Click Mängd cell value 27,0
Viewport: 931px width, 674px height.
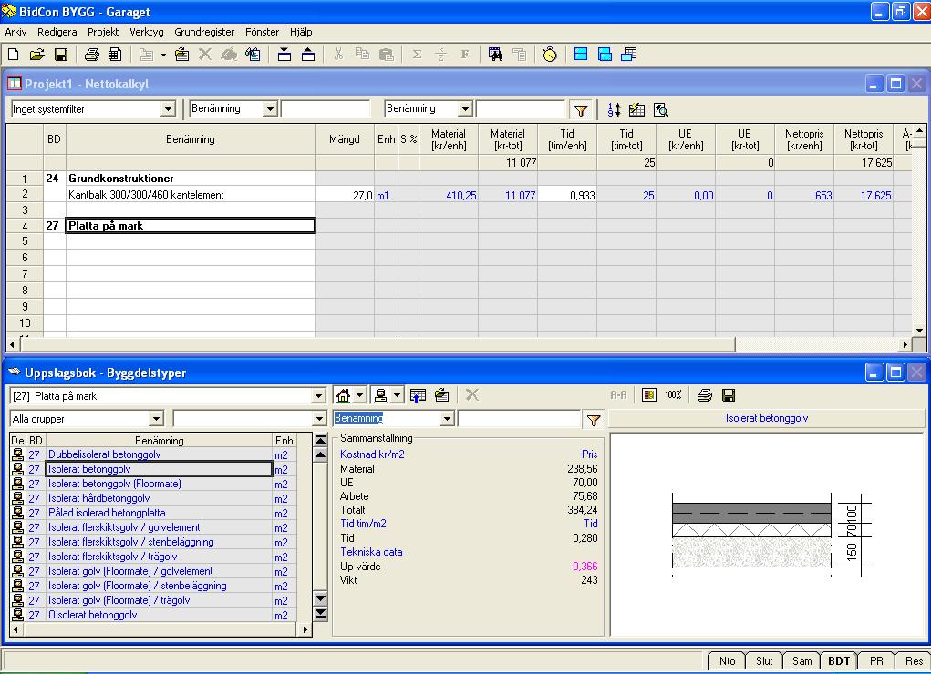(x=345, y=195)
